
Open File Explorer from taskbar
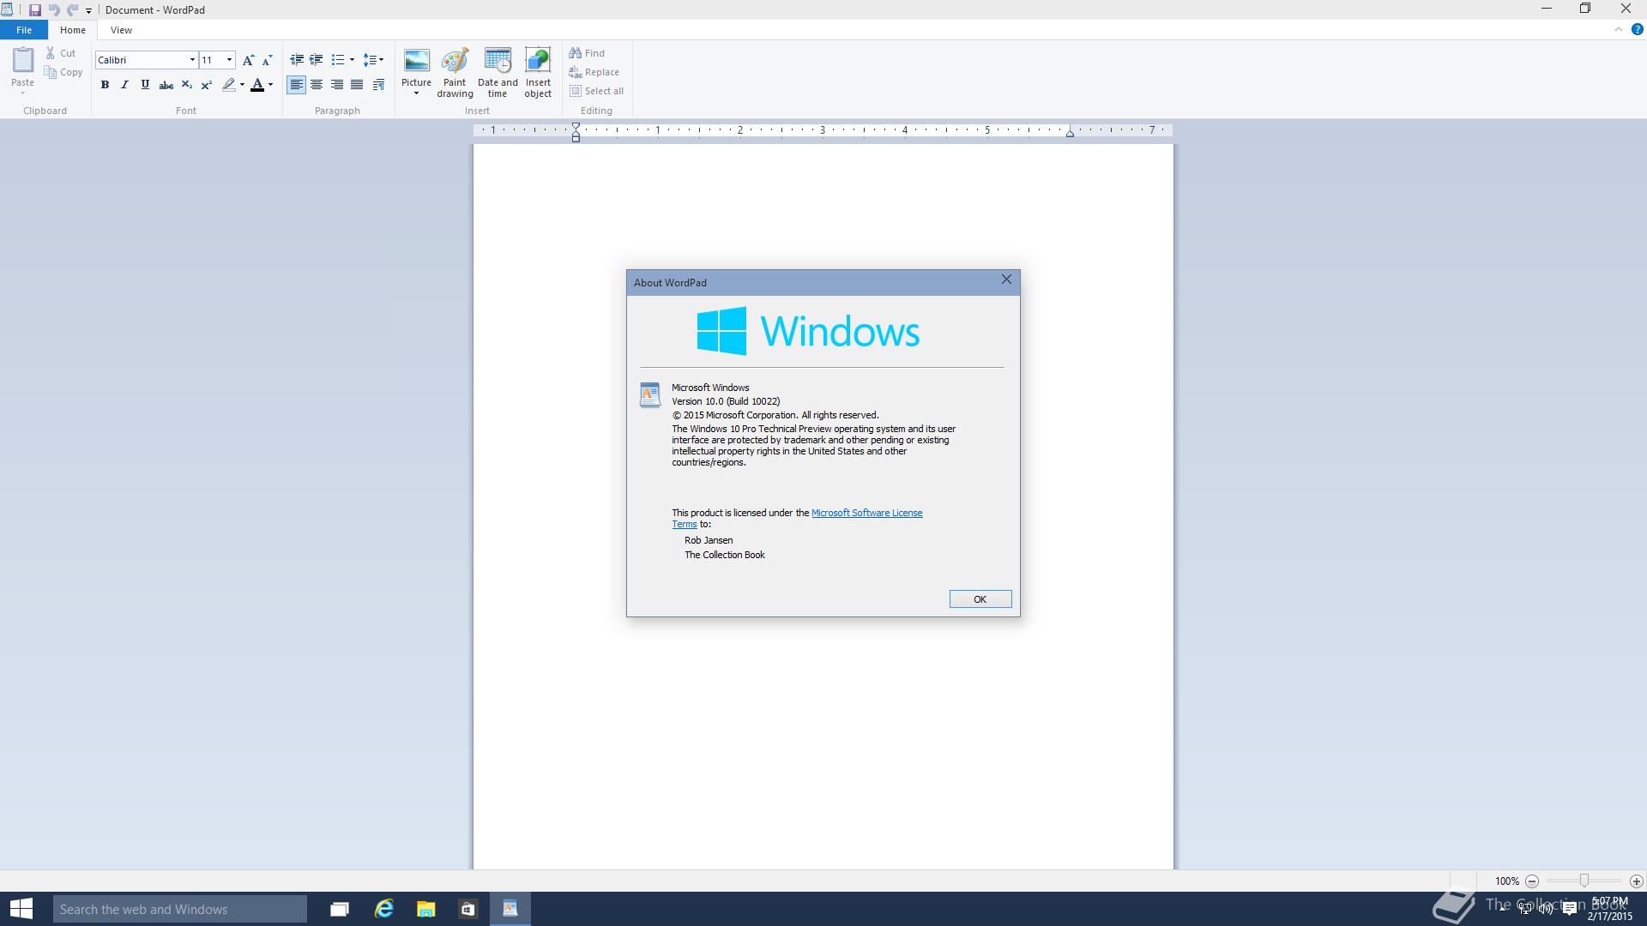click(425, 909)
